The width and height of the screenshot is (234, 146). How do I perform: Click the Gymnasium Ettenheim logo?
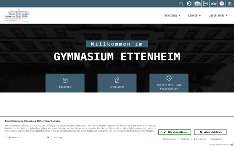[x=17, y=16]
